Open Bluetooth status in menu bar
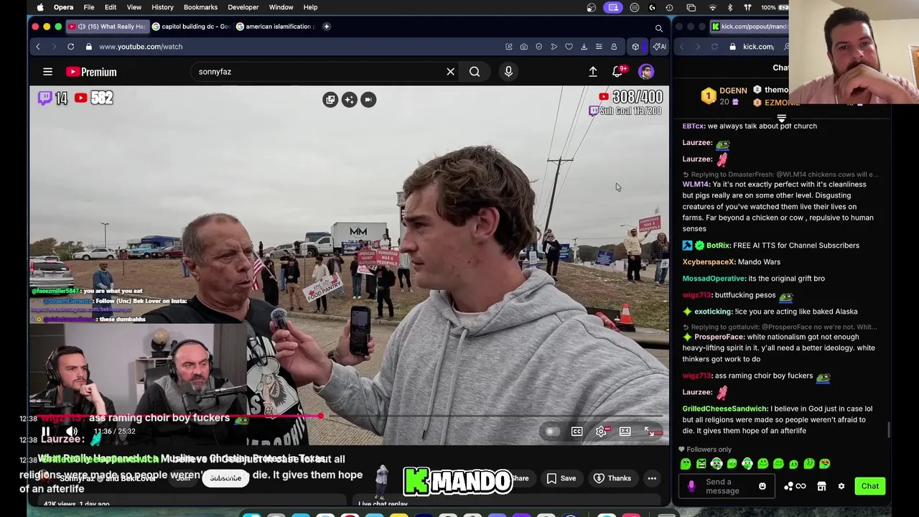919x517 pixels. pos(730,7)
